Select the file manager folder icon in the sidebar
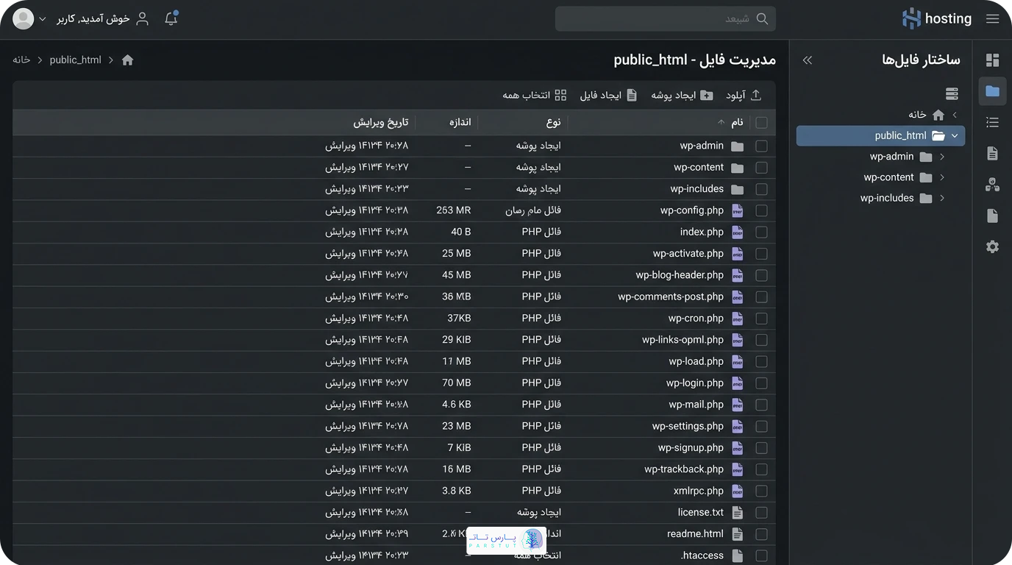The width and height of the screenshot is (1012, 565). 992,91
